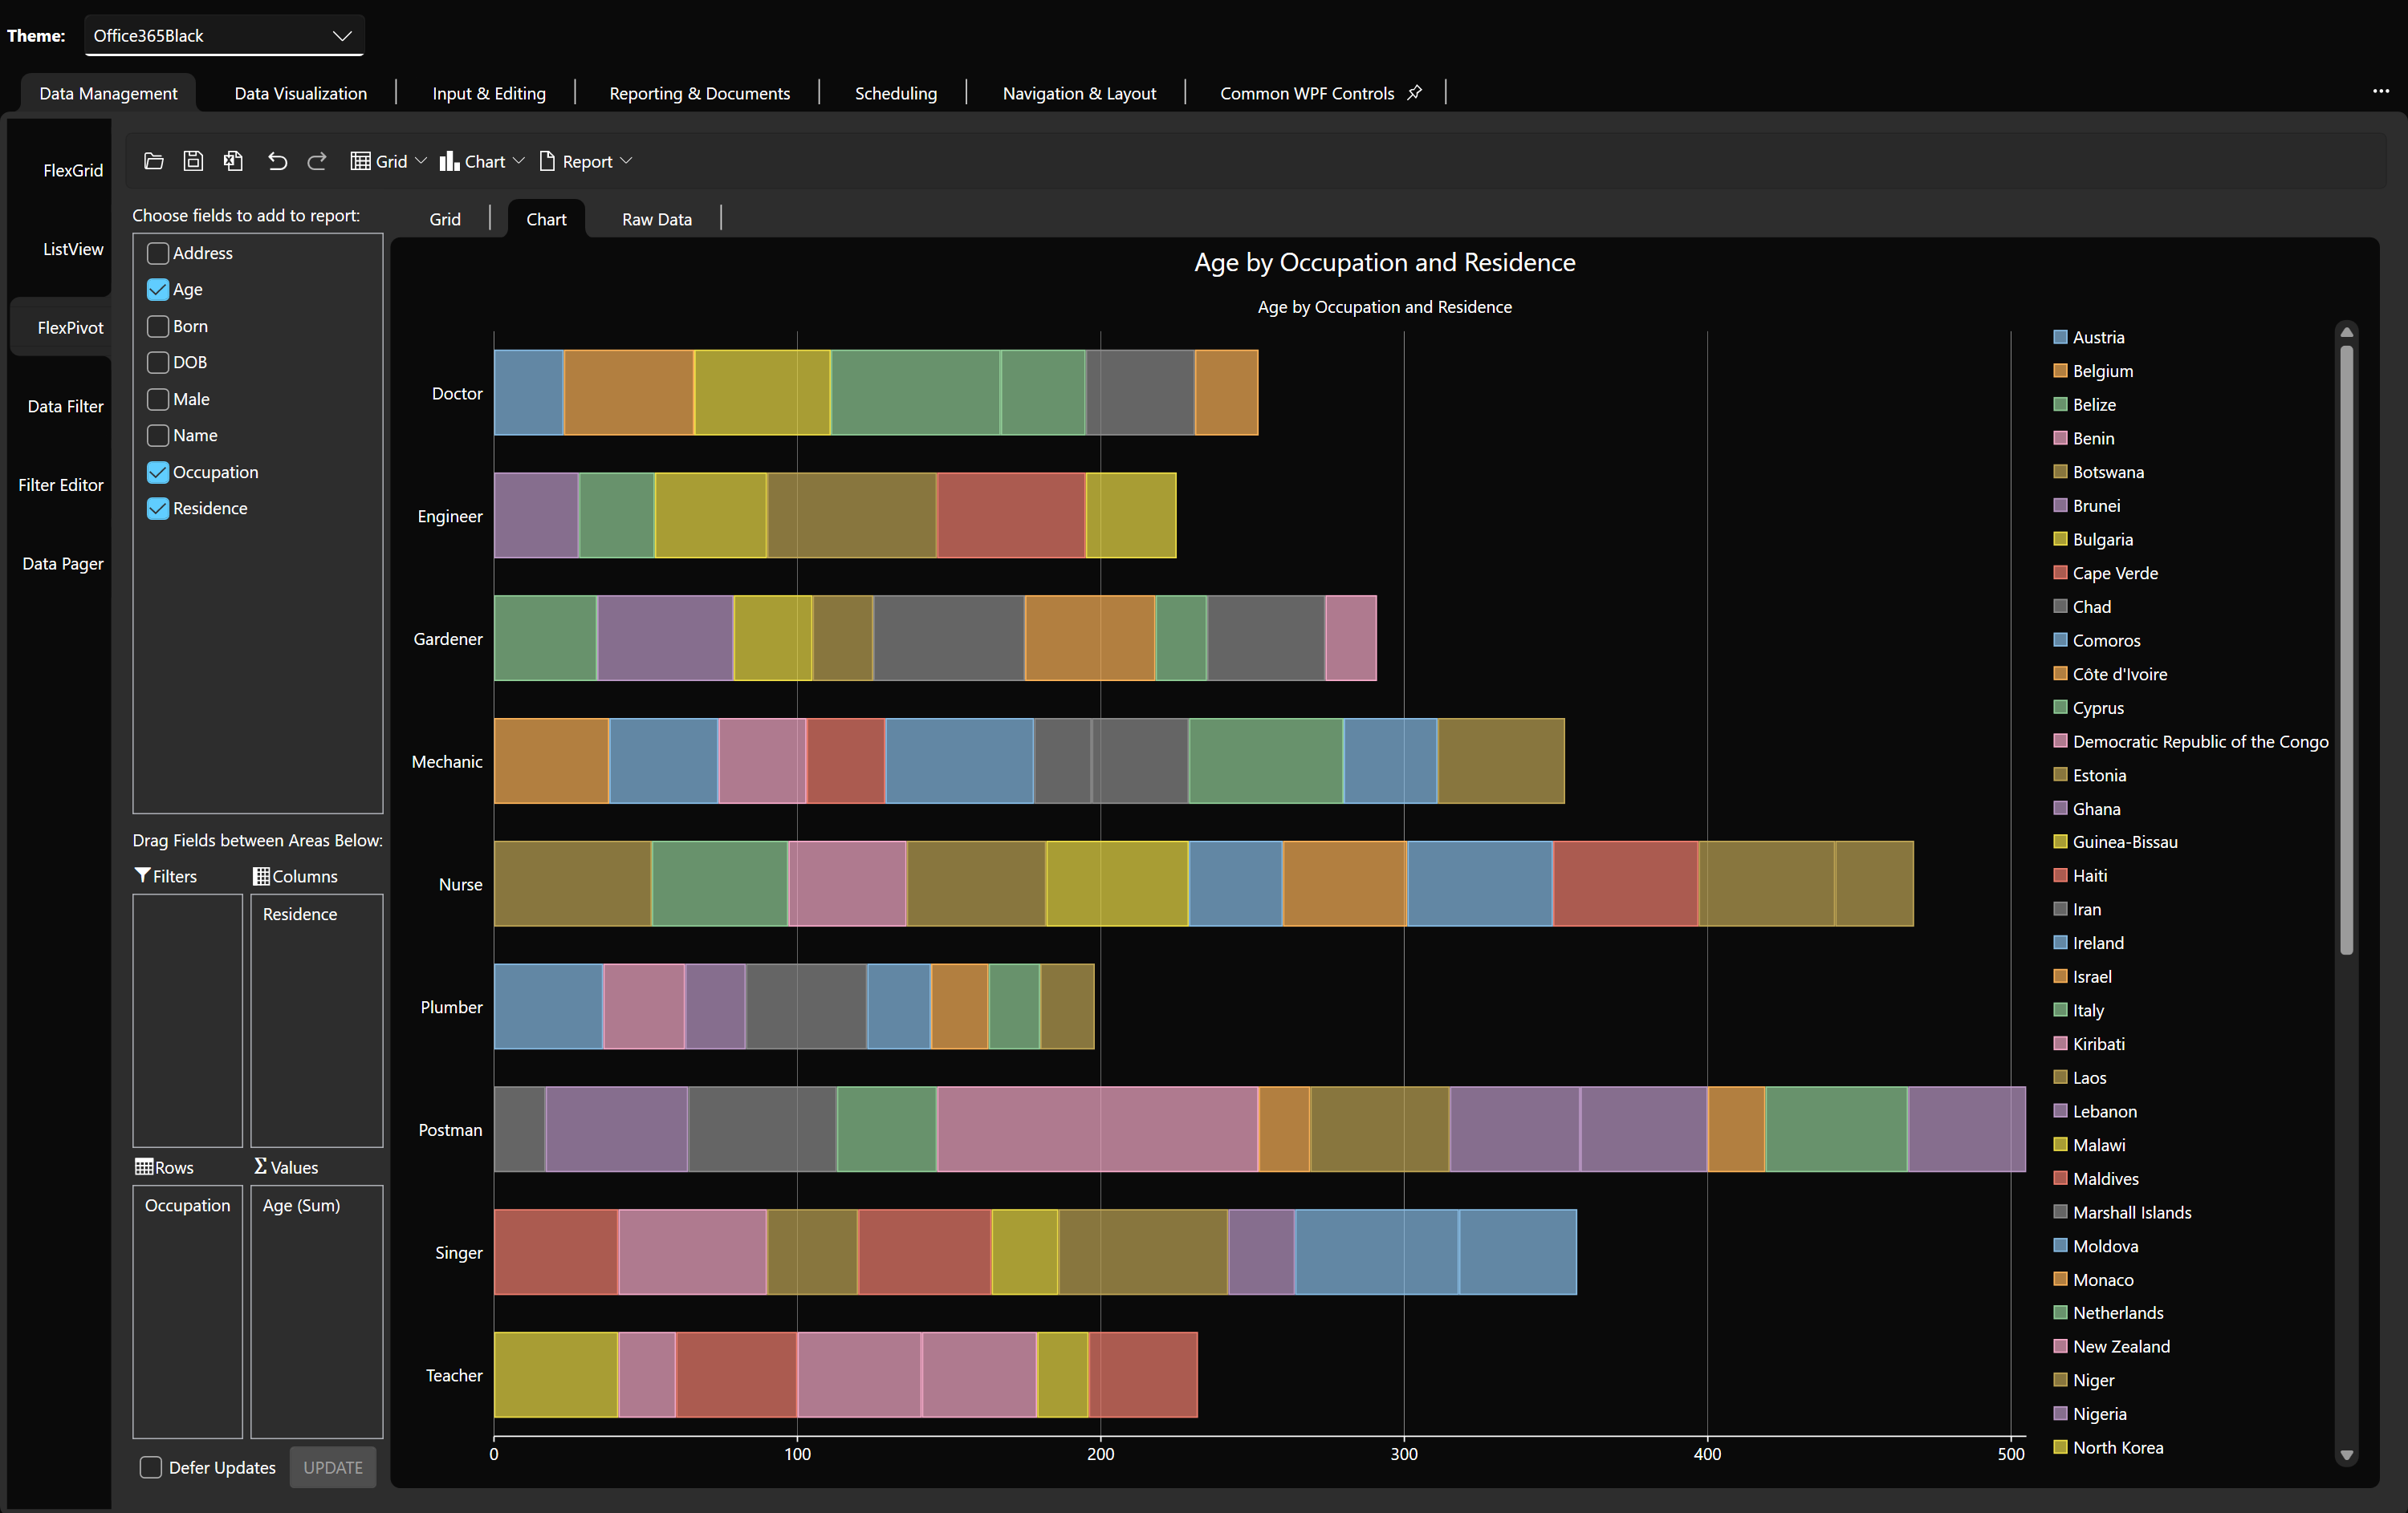This screenshot has width=2408, height=1513.
Task: Enable the Born field checkbox
Action: 158,326
